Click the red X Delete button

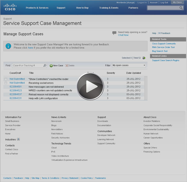(x=70, y=66)
